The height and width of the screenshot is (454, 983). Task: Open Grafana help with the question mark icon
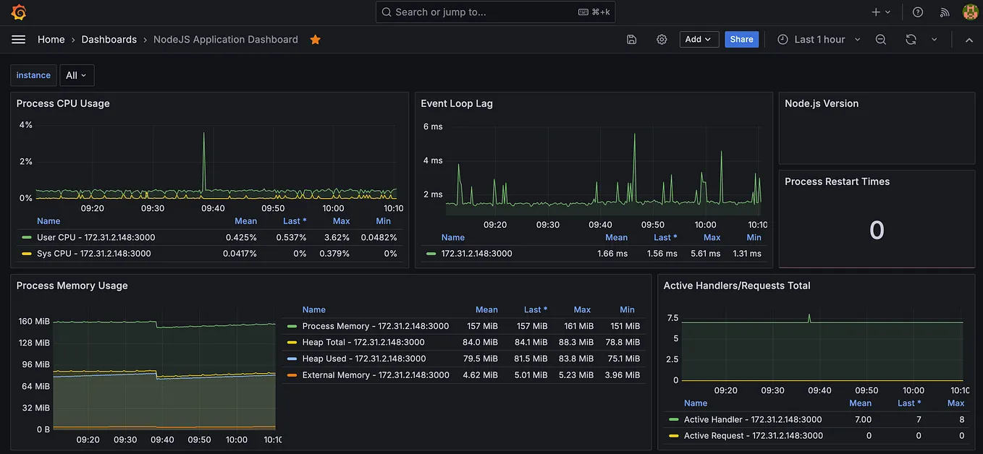(x=917, y=12)
